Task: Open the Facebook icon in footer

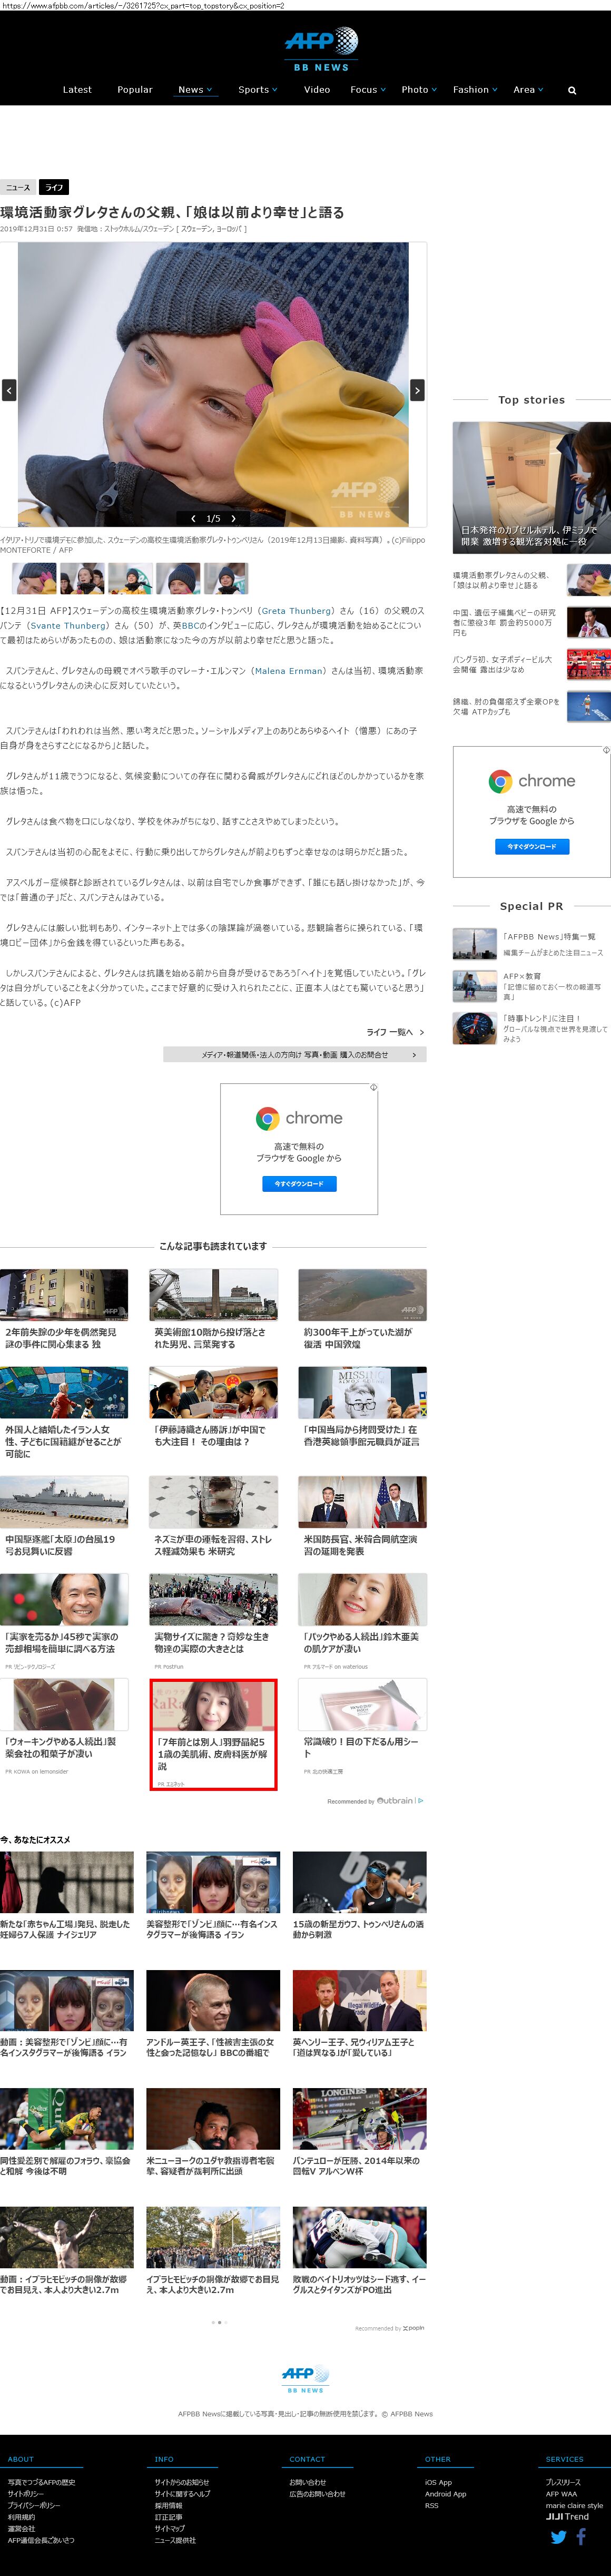Action: pos(581,2536)
